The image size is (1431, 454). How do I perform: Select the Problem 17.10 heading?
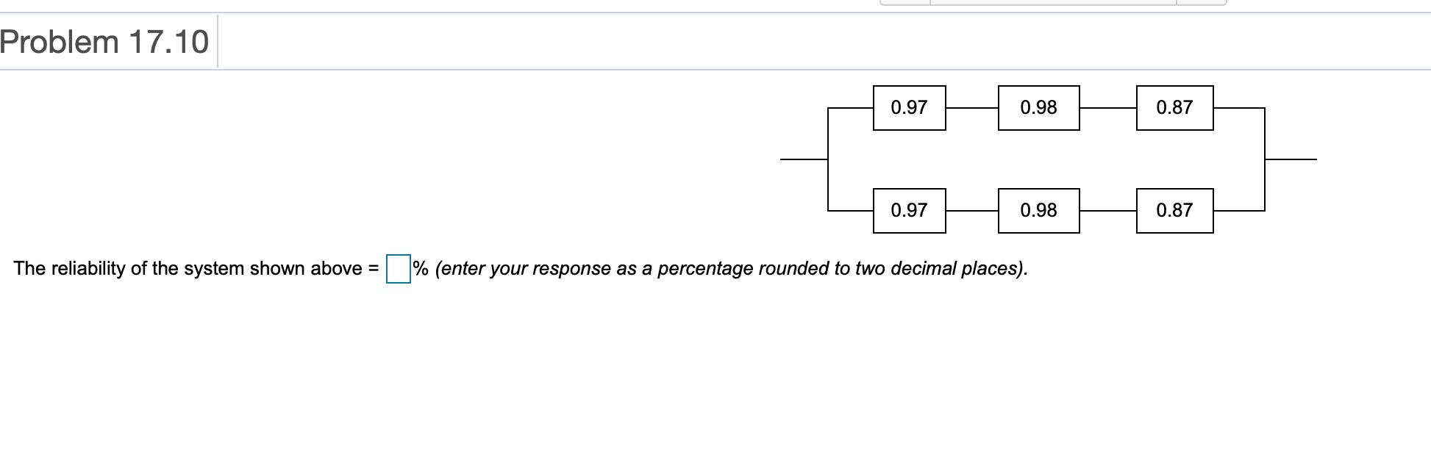coord(105,42)
